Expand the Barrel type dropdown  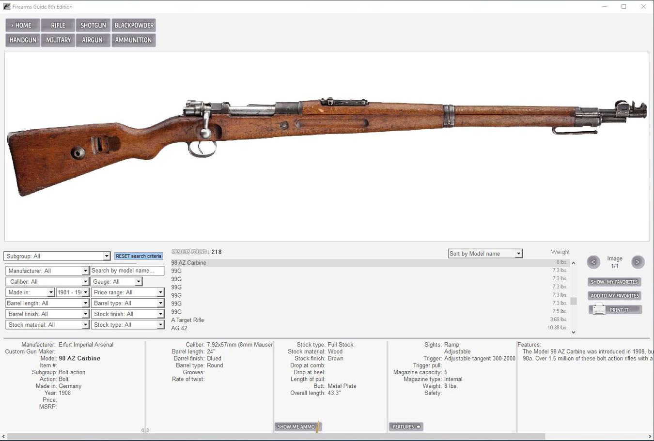[160, 303]
